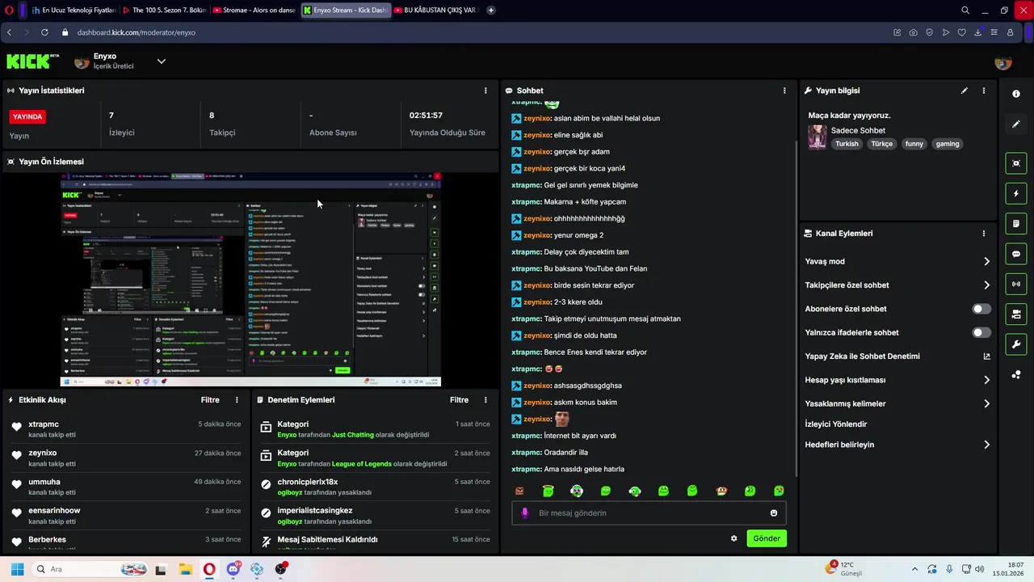Click the Turkish tag chip
Viewport: 1034px width, 582px height.
[847, 144]
